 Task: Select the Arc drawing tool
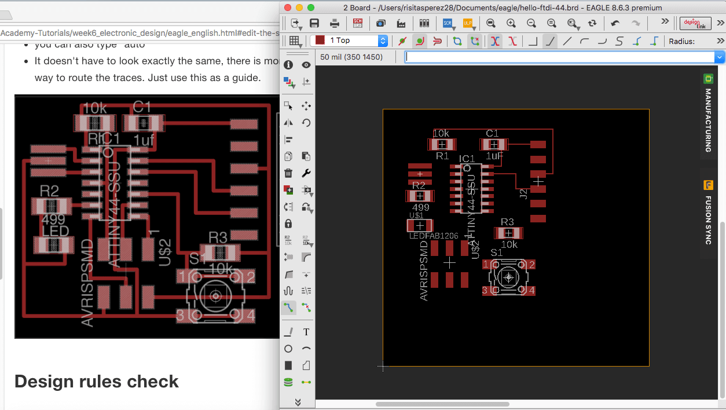pos(306,349)
